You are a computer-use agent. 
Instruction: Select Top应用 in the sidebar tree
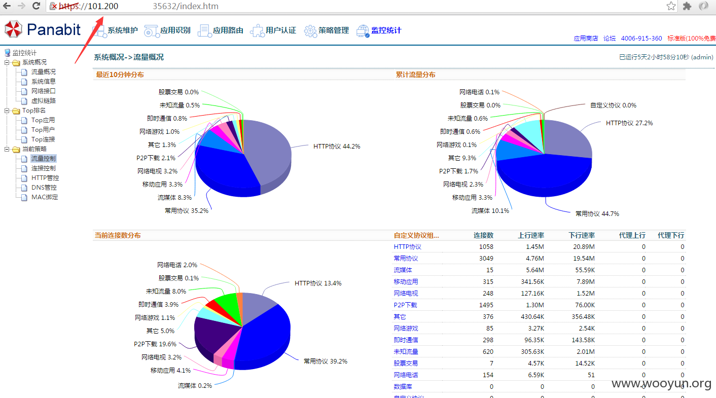click(x=43, y=120)
